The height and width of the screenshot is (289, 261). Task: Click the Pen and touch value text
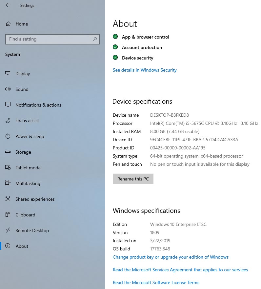pyautogui.click(x=200, y=164)
